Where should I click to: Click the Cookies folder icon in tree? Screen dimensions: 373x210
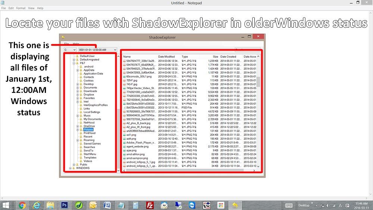point(81,81)
